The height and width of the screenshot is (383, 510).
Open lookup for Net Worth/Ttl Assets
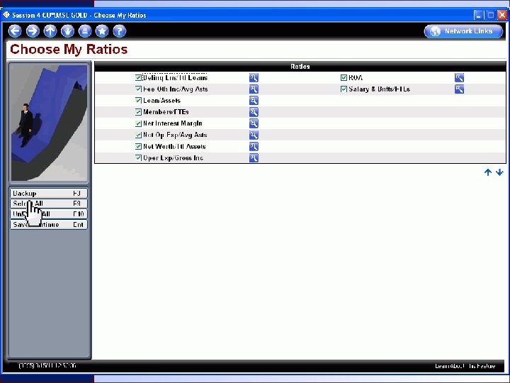254,147
